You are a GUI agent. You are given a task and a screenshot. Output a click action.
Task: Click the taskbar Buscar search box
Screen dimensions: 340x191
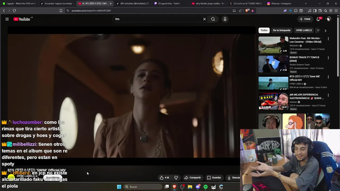143,187
